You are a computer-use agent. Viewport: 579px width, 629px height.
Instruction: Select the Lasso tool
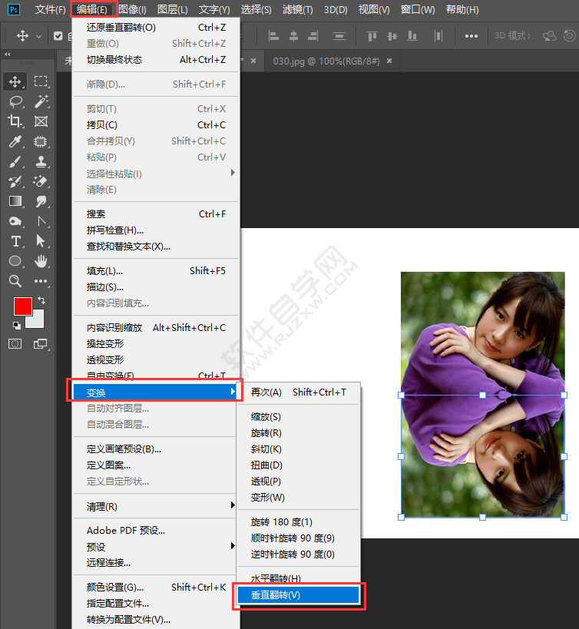pyautogui.click(x=15, y=101)
